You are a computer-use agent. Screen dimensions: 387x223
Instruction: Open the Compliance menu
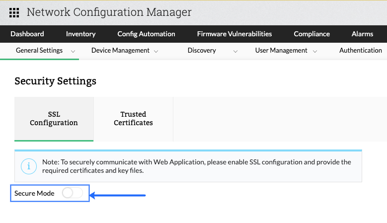pos(311,34)
